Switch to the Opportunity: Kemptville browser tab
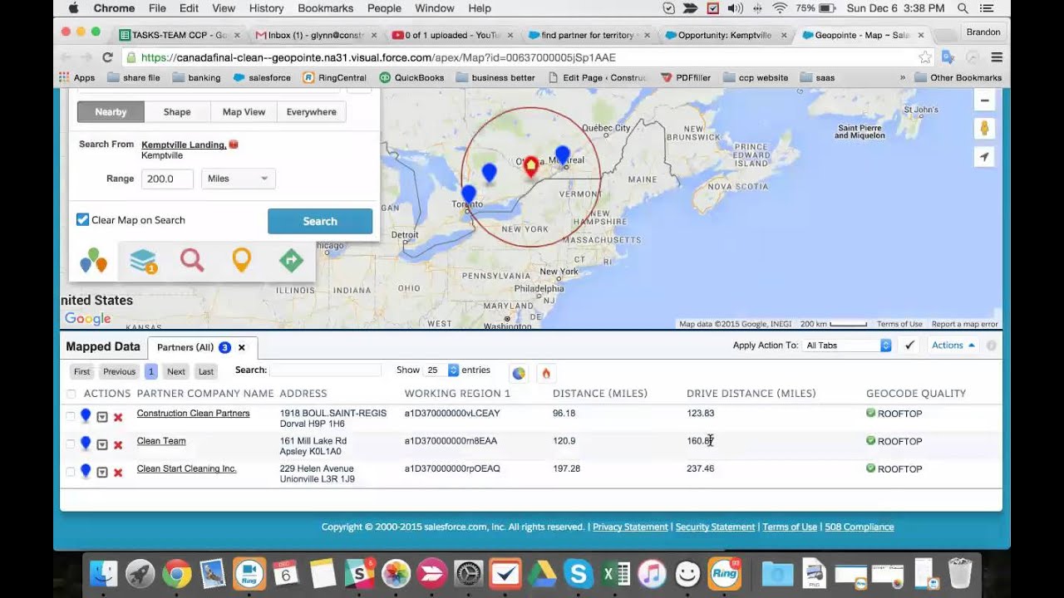Screen dimensions: 1064x598 pos(724,35)
